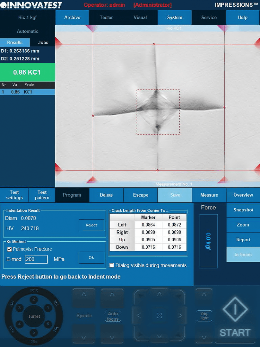Select turret position 1

click(x=48, y=307)
